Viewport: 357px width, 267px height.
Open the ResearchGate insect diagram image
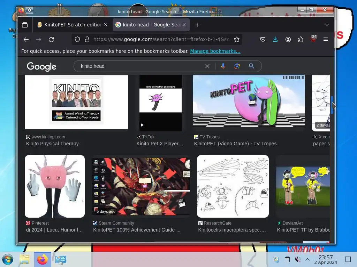click(x=233, y=186)
